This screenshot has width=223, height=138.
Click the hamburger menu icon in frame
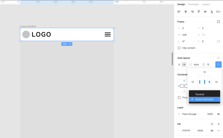[108, 34]
